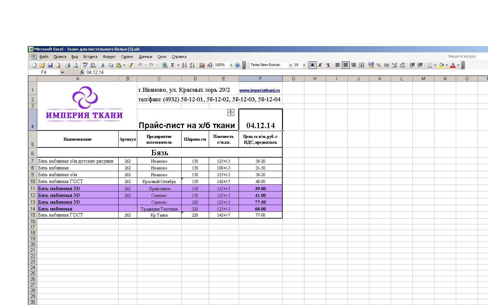Open the Формат menu
The image size is (488, 305).
109,57
